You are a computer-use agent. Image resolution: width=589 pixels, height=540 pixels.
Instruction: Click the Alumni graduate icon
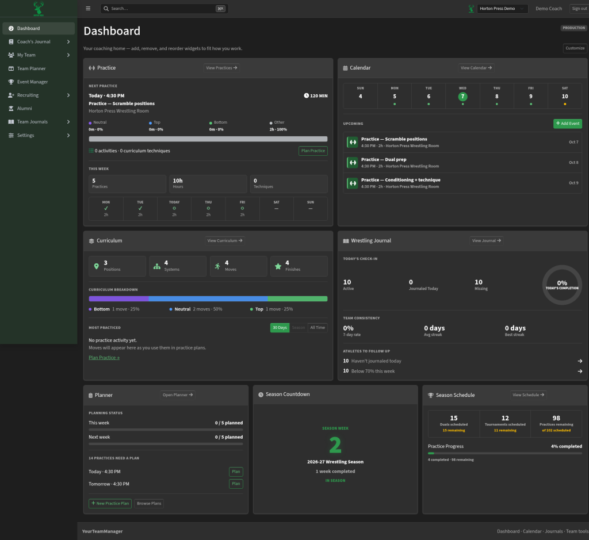[11, 108]
